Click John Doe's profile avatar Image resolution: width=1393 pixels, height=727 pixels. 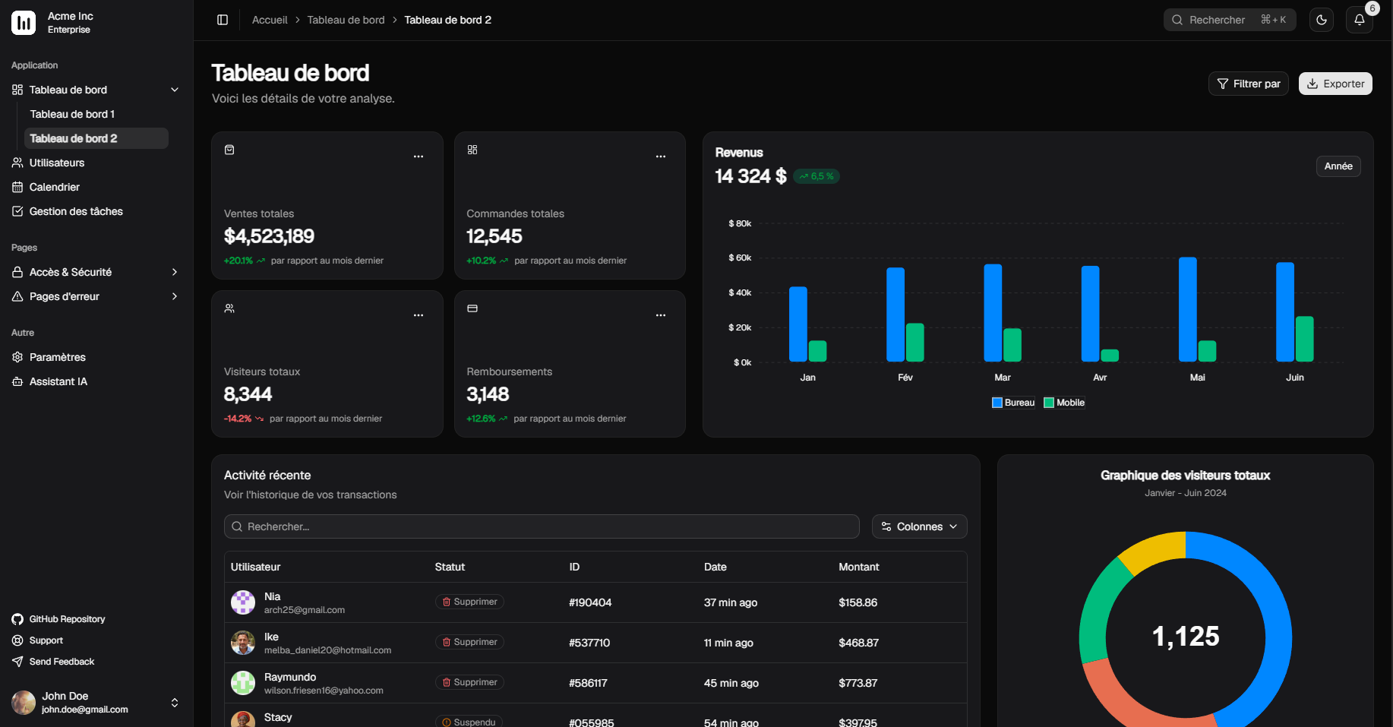click(24, 703)
